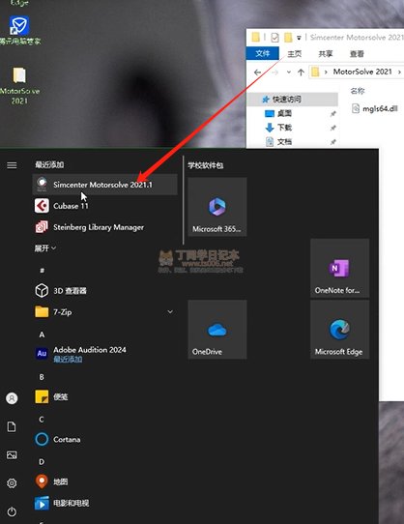The image size is (404, 524).
Task: Select the B letter header in app list
Action: pos(42,377)
